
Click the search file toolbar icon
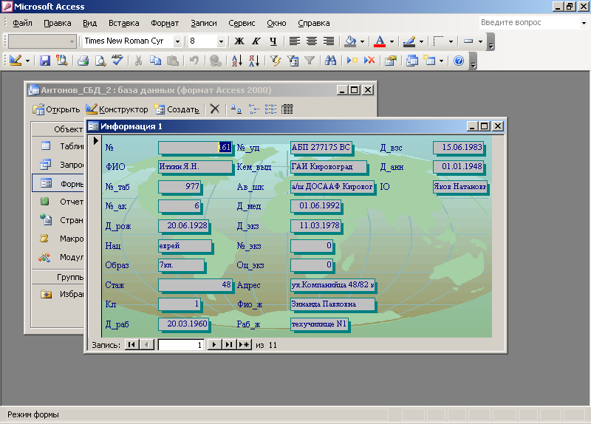(x=62, y=61)
